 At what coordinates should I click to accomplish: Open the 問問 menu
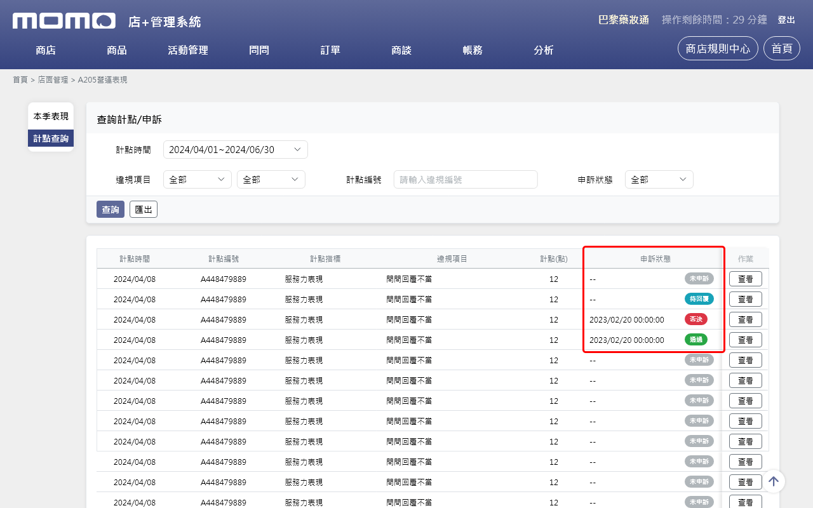pos(259,50)
